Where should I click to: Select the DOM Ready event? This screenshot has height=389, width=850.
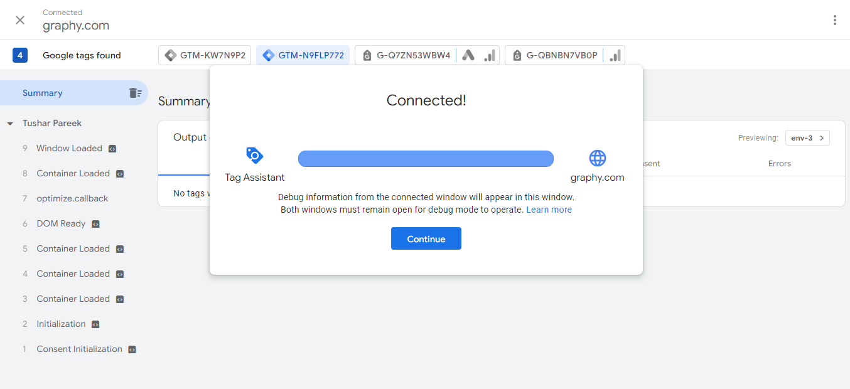(x=61, y=223)
